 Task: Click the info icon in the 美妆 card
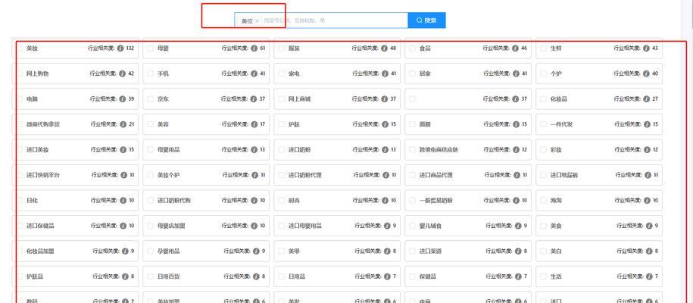point(120,48)
